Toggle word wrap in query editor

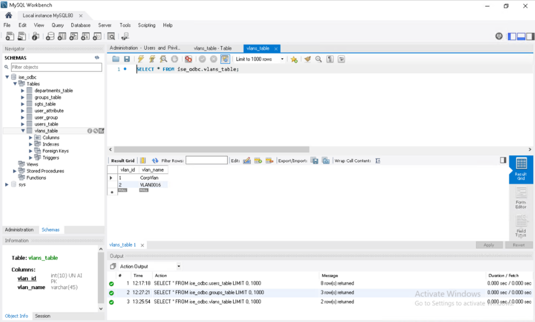tap(341, 59)
